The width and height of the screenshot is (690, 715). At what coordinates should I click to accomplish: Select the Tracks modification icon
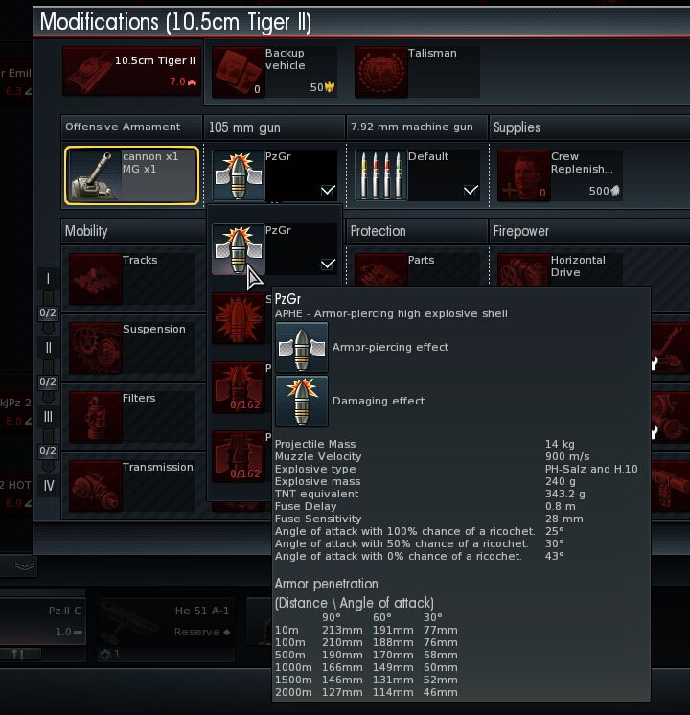coord(96,279)
